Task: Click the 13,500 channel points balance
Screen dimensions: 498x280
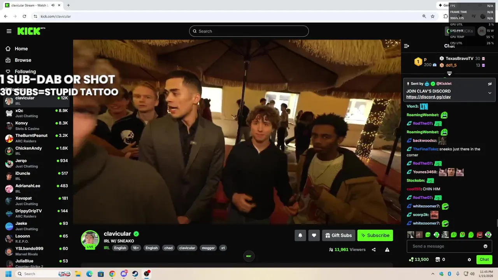Action: (419, 259)
